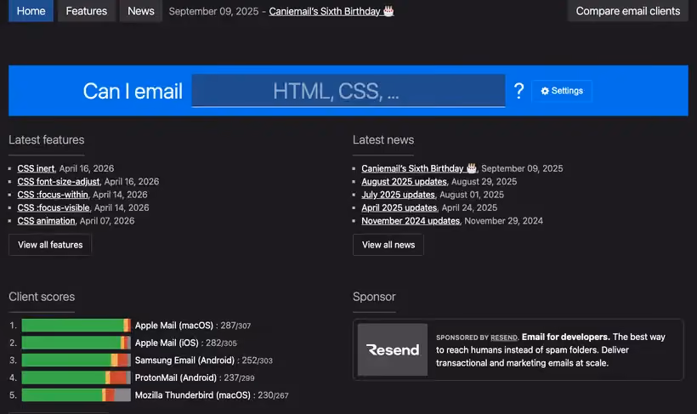The width and height of the screenshot is (697, 414).
Task: Open the News tab
Action: 141,11
